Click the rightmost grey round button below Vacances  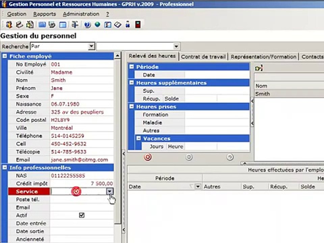230,157
